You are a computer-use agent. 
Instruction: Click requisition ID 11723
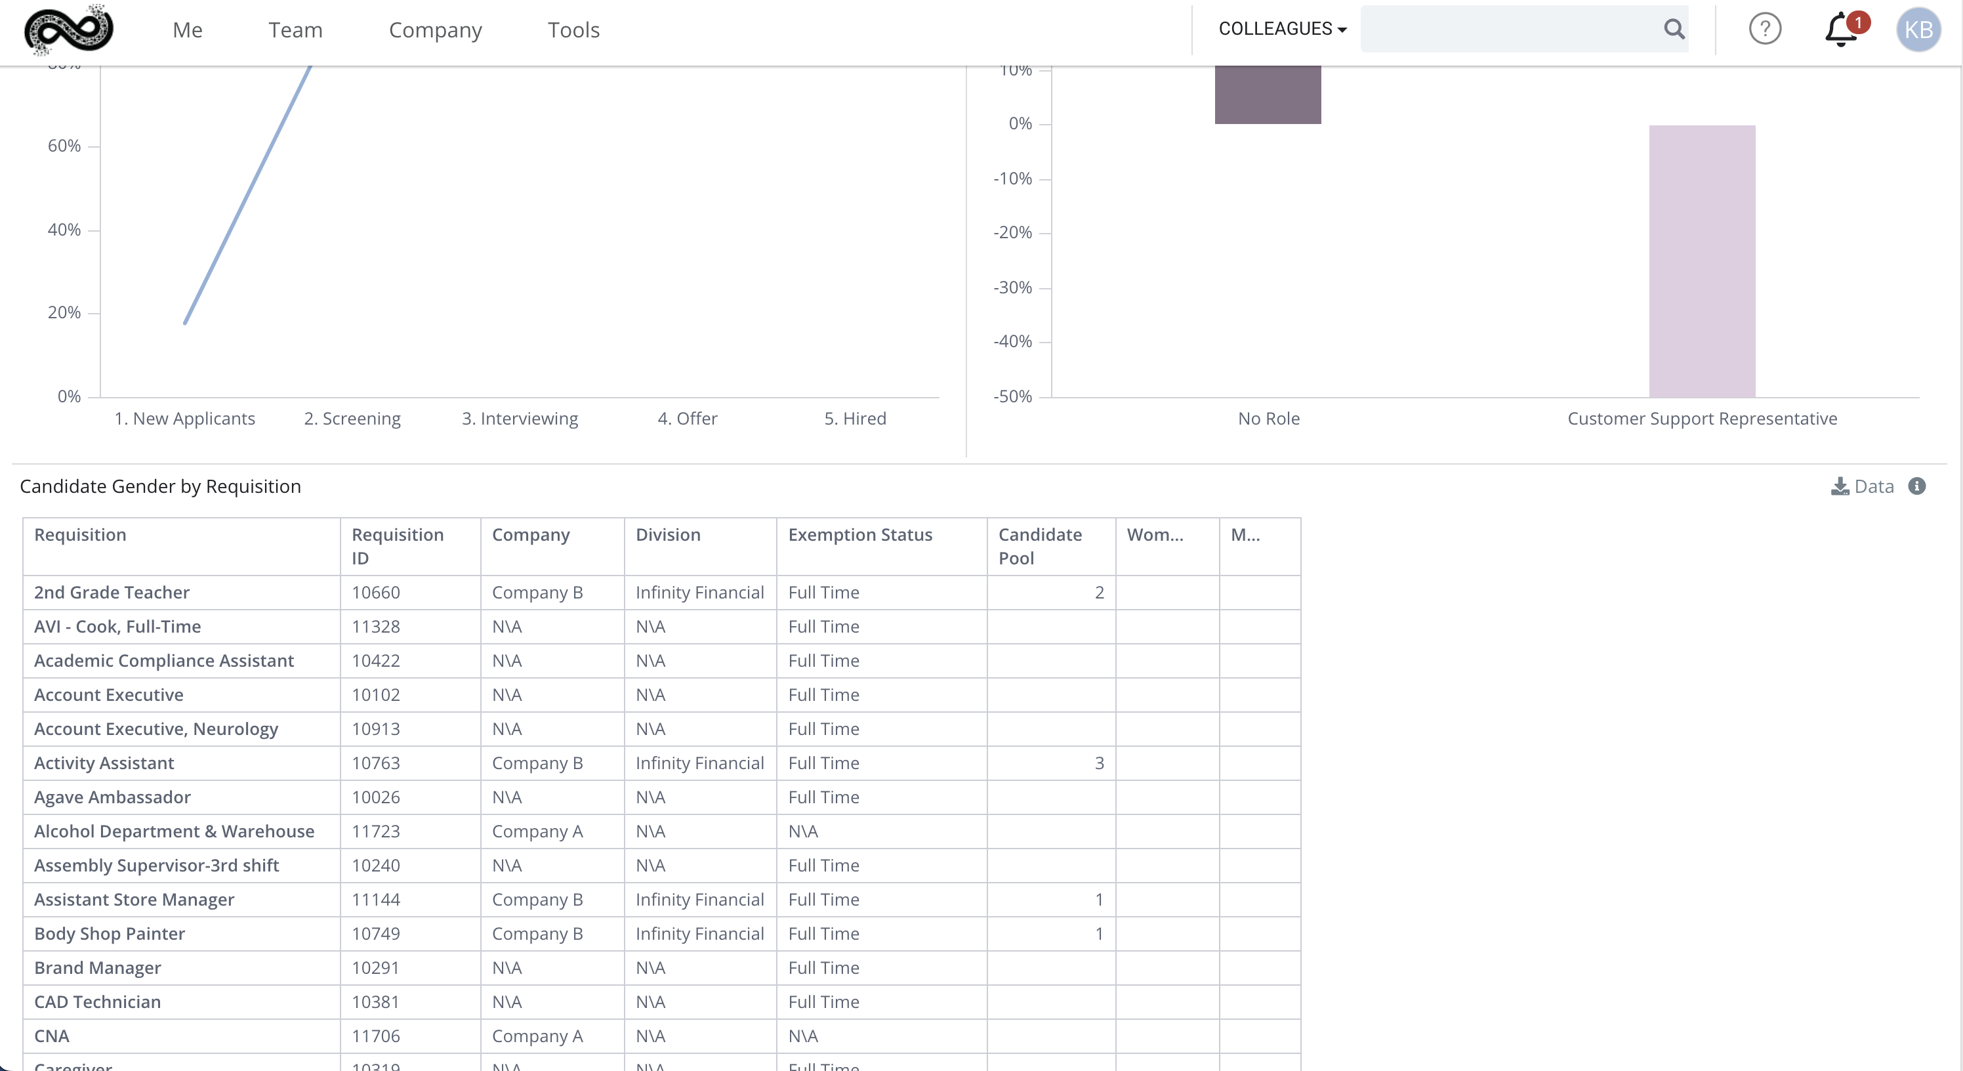point(376,831)
